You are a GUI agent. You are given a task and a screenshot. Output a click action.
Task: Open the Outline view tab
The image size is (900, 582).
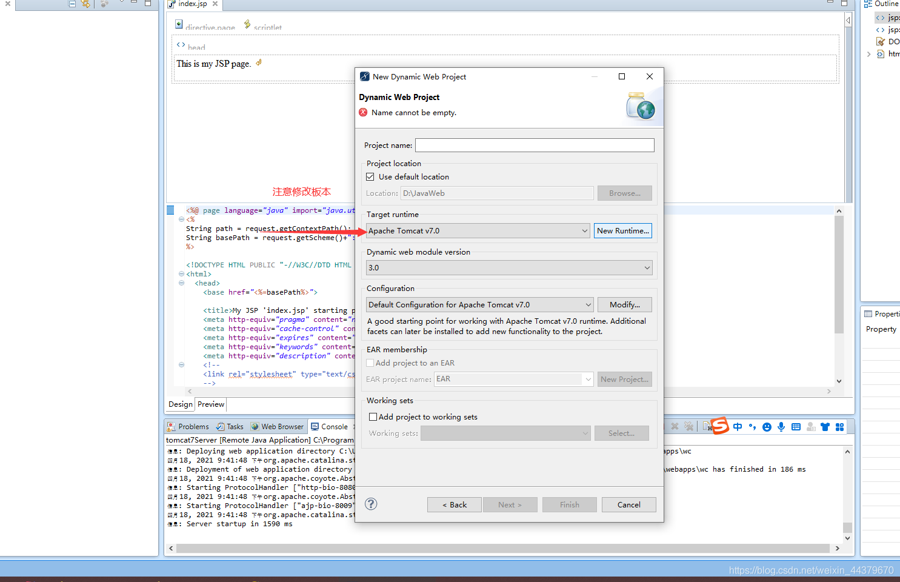point(882,4)
